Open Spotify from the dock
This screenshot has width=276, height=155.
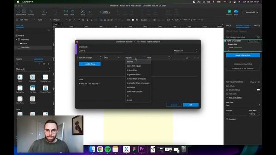[x=107, y=149]
